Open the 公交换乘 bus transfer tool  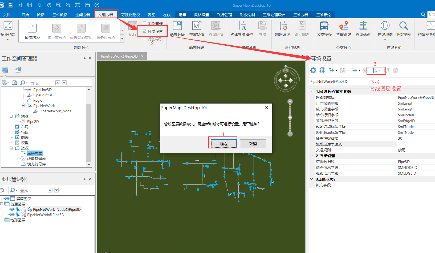coord(324,29)
